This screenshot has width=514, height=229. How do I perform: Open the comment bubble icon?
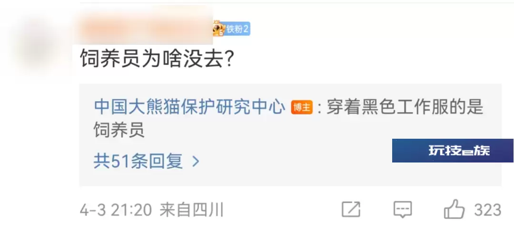click(x=403, y=210)
